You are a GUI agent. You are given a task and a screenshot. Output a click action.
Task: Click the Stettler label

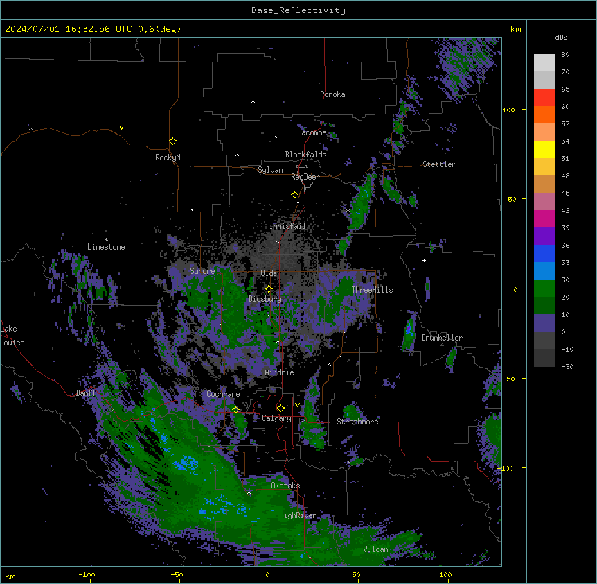coord(439,164)
